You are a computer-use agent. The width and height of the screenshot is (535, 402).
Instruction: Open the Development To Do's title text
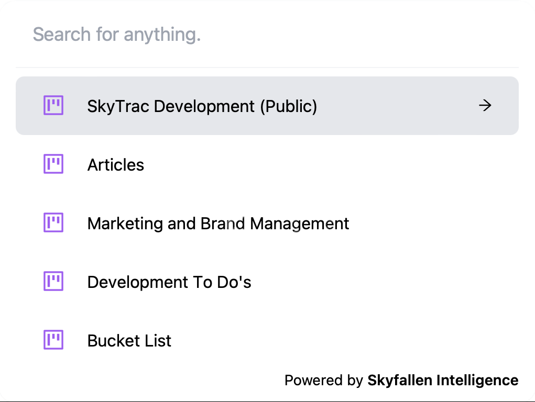click(169, 282)
